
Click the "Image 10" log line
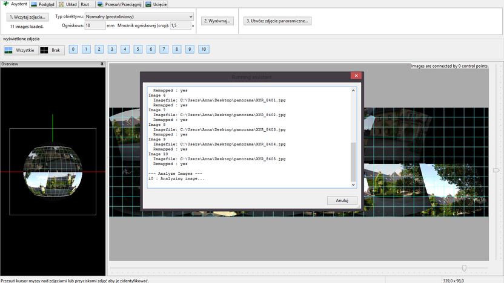click(x=158, y=154)
